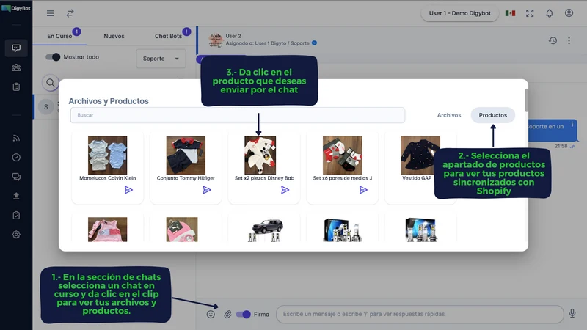
Task: Open the hamburger menu in top bar
Action: (50, 13)
